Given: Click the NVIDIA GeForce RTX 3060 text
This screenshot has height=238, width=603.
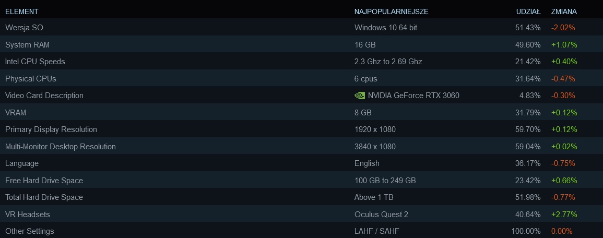Looking at the screenshot, I should click(x=413, y=96).
